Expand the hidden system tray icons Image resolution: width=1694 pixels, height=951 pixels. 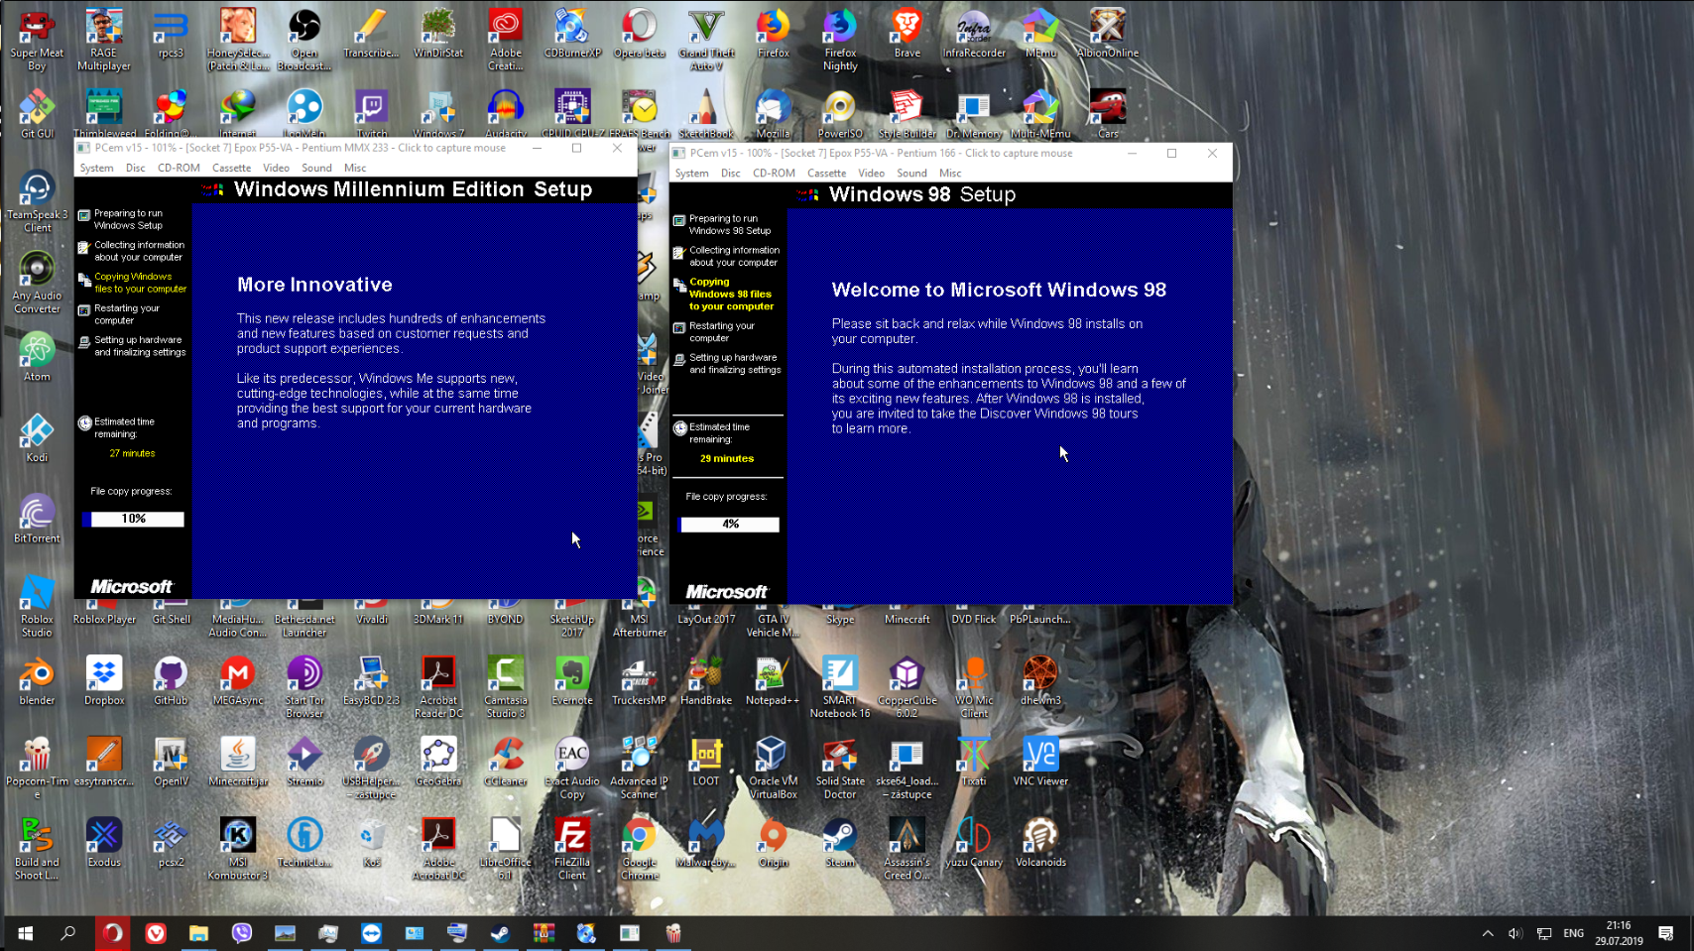coord(1488,933)
